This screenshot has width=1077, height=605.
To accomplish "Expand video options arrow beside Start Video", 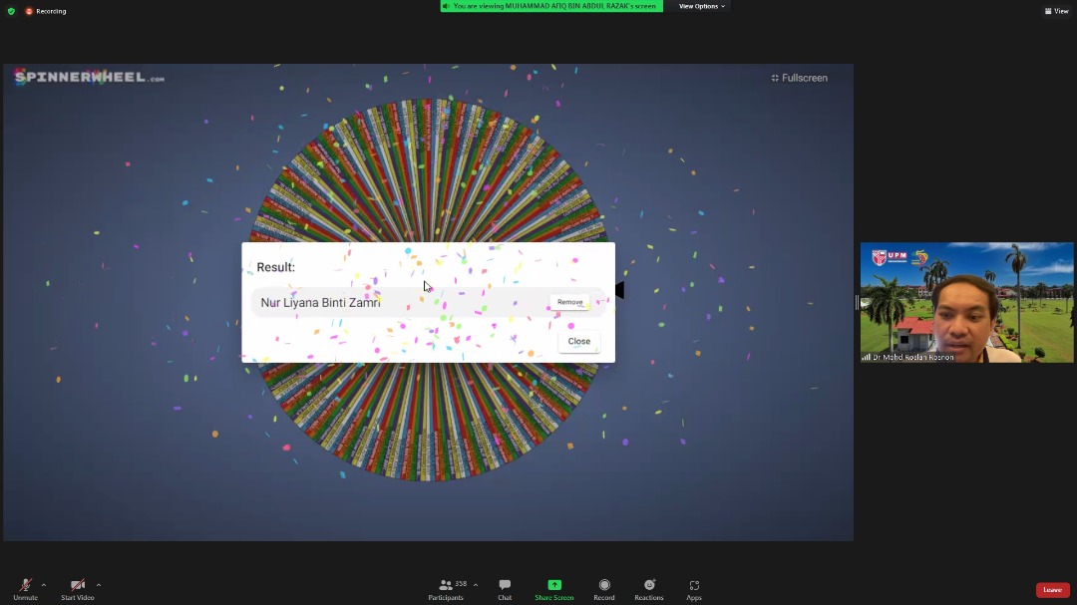I will (98, 585).
